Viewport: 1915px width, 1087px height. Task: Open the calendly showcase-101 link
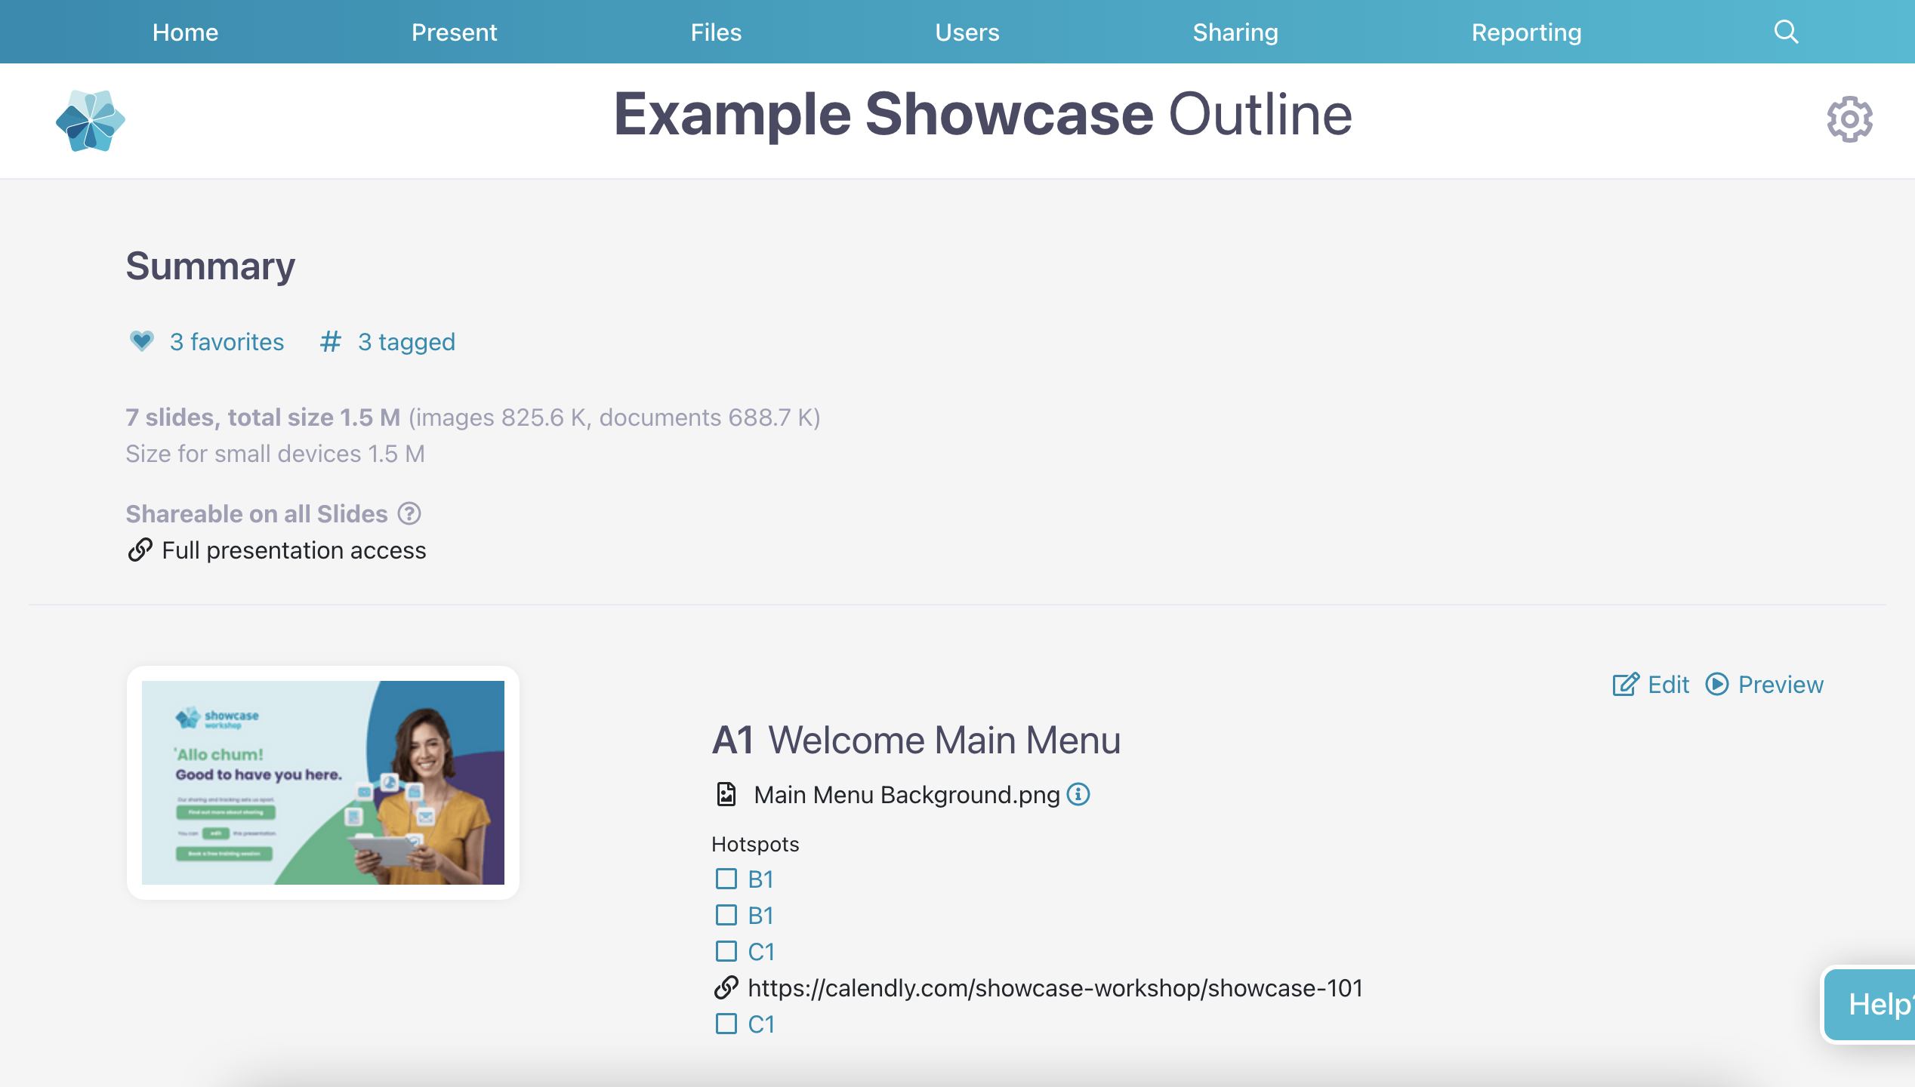tap(1055, 987)
